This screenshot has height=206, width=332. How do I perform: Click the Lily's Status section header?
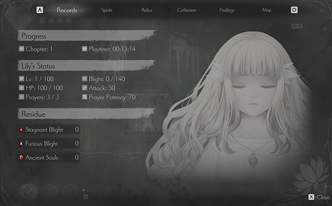point(87,66)
